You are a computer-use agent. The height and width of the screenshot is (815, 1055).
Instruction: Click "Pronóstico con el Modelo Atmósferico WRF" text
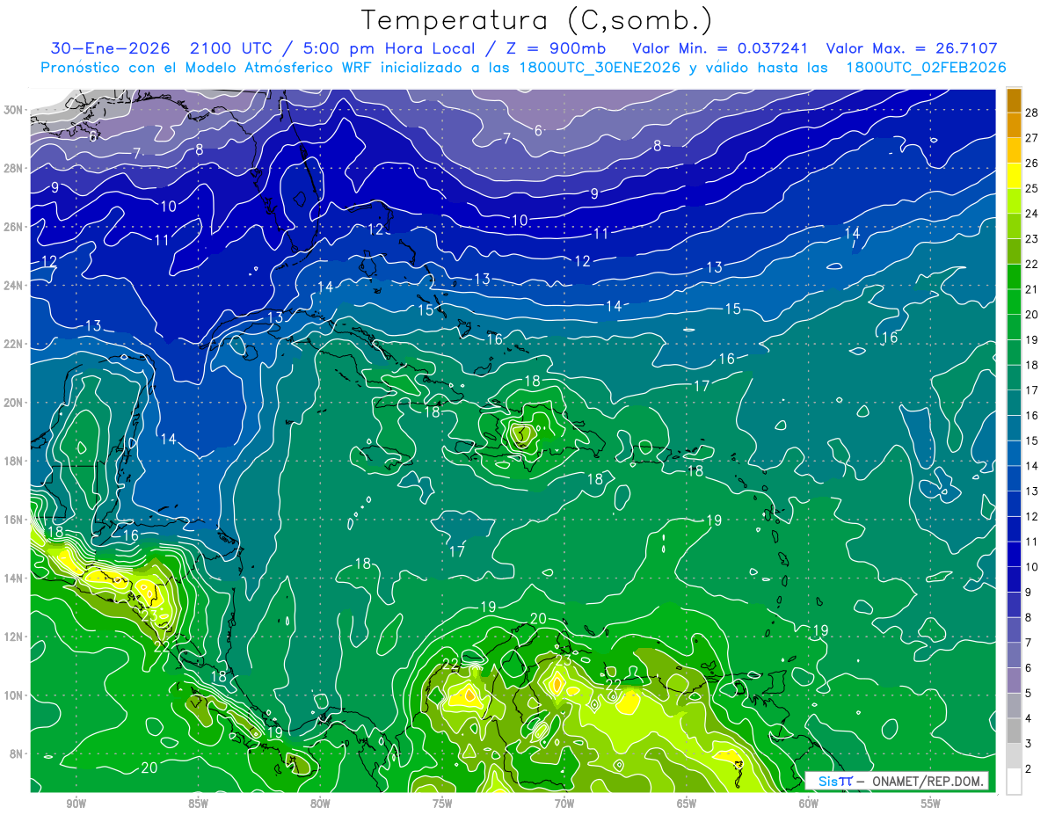207,67
